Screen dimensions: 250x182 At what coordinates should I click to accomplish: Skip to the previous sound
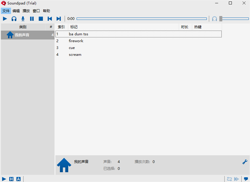[x=50, y=19]
